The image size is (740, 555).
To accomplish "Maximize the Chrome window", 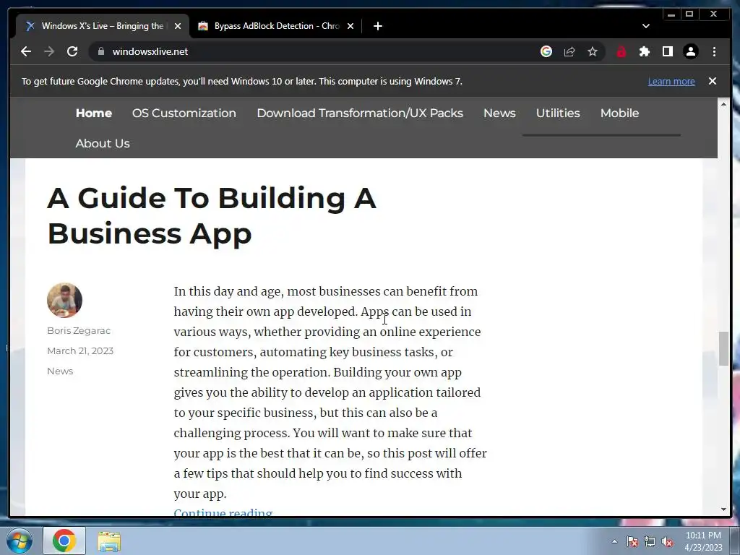I will [689, 14].
